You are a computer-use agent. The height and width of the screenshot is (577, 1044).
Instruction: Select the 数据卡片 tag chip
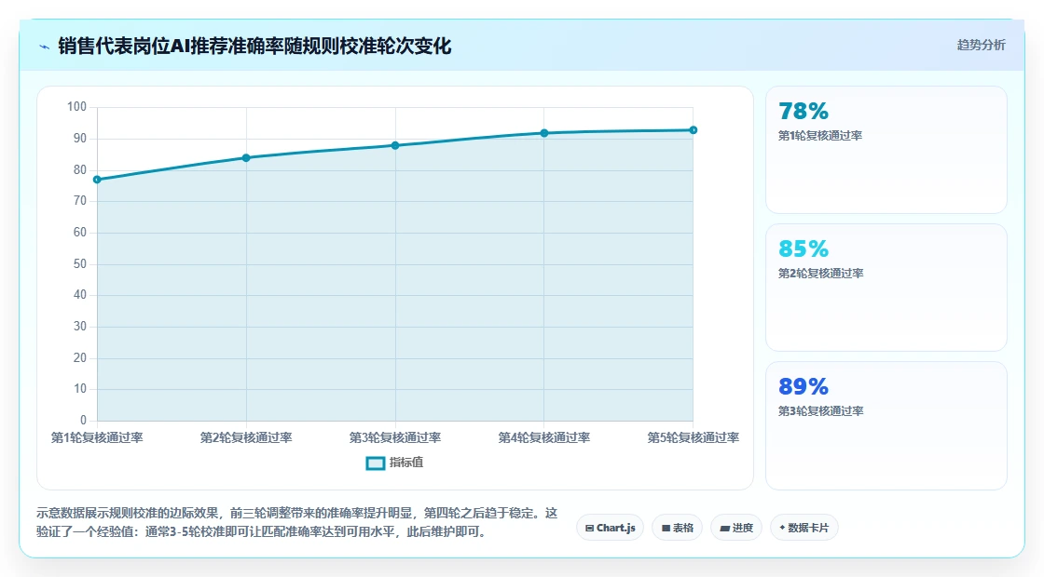coord(804,528)
